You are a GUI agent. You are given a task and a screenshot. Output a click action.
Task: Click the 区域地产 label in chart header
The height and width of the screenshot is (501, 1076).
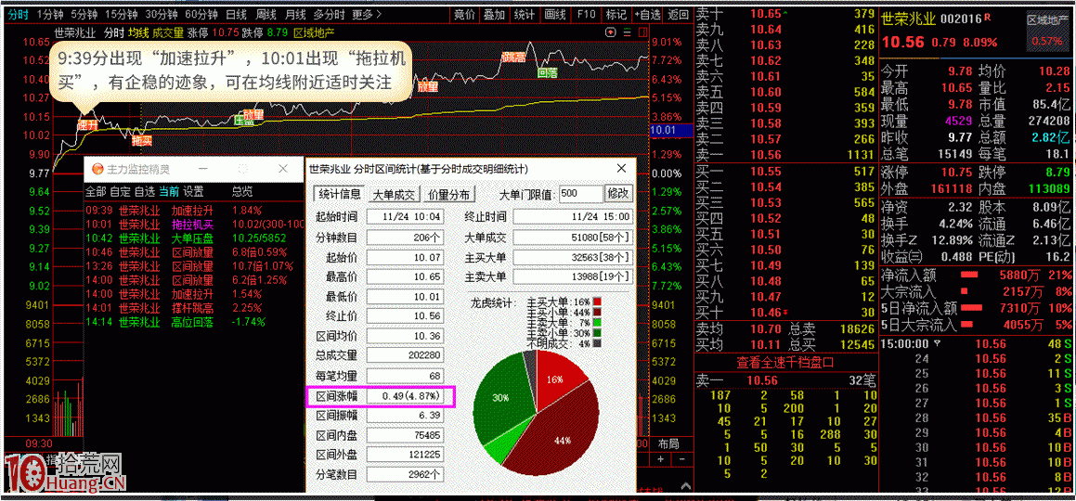pos(315,32)
